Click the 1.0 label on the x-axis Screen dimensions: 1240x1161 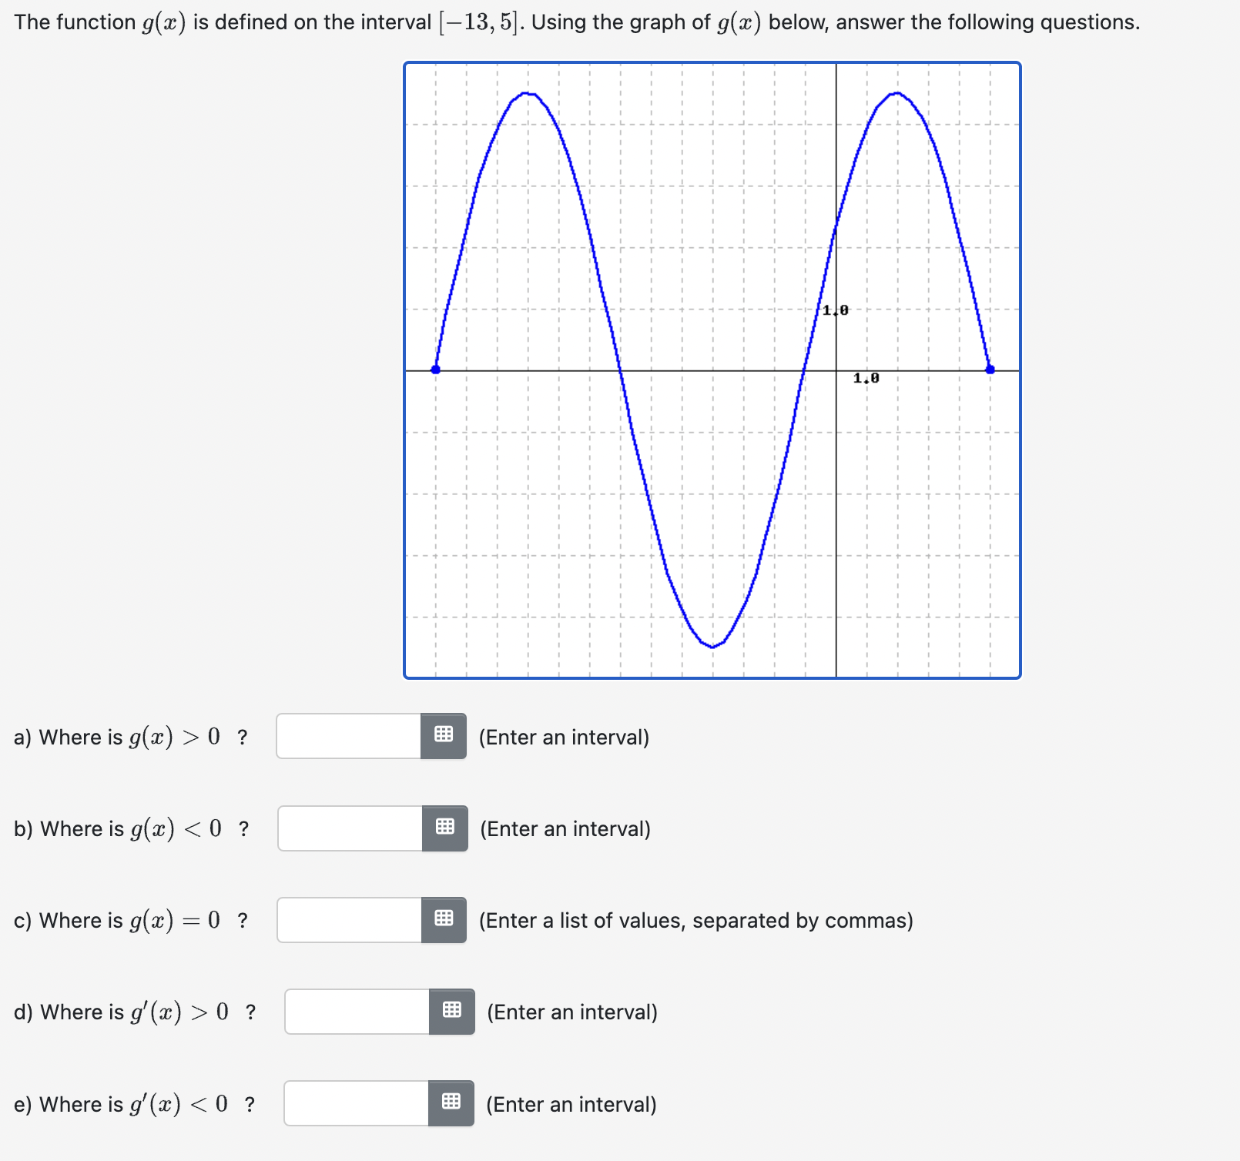point(866,378)
